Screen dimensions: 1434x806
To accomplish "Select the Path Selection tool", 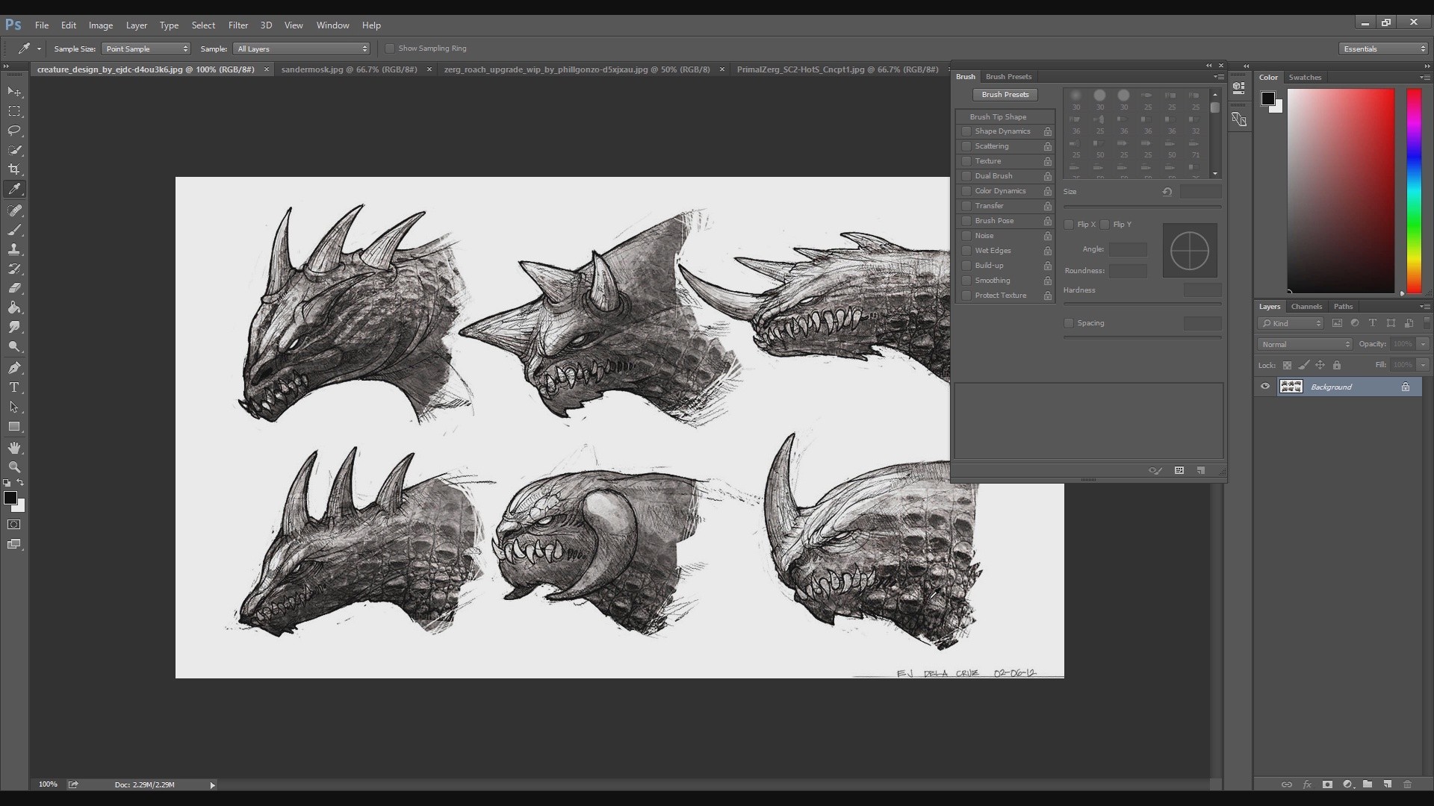I will pos(14,407).
